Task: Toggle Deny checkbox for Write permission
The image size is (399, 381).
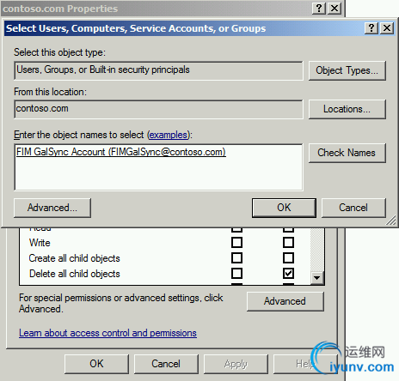Action: (288, 243)
